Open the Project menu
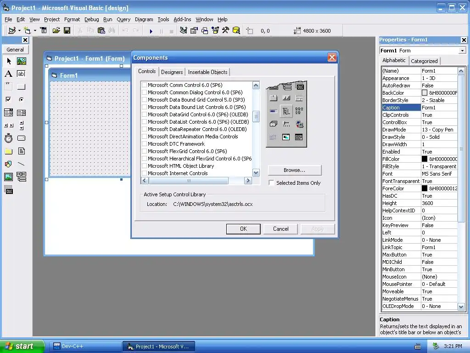Screen dimensions: 470x353 [52, 19]
